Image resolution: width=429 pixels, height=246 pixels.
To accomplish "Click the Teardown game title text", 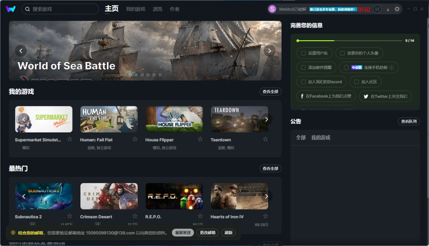I will [221, 140].
